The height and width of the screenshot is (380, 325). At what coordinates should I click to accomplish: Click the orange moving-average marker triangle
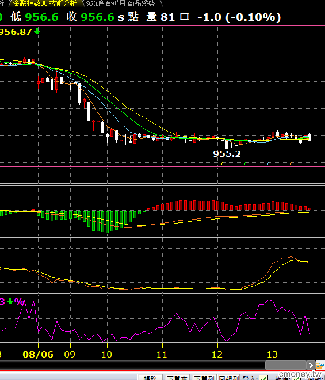coord(291,164)
